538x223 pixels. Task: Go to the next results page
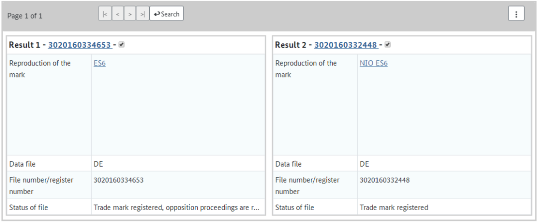pyautogui.click(x=130, y=14)
